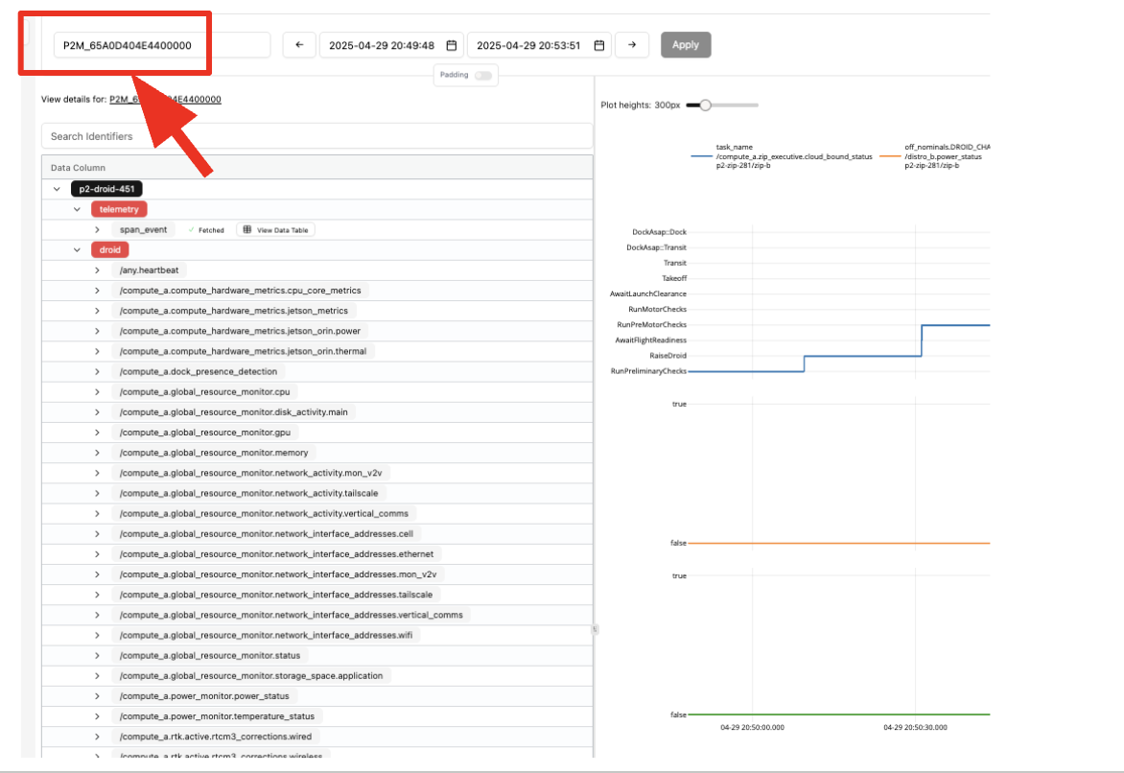
Task: Click the Apply button
Action: (x=686, y=44)
